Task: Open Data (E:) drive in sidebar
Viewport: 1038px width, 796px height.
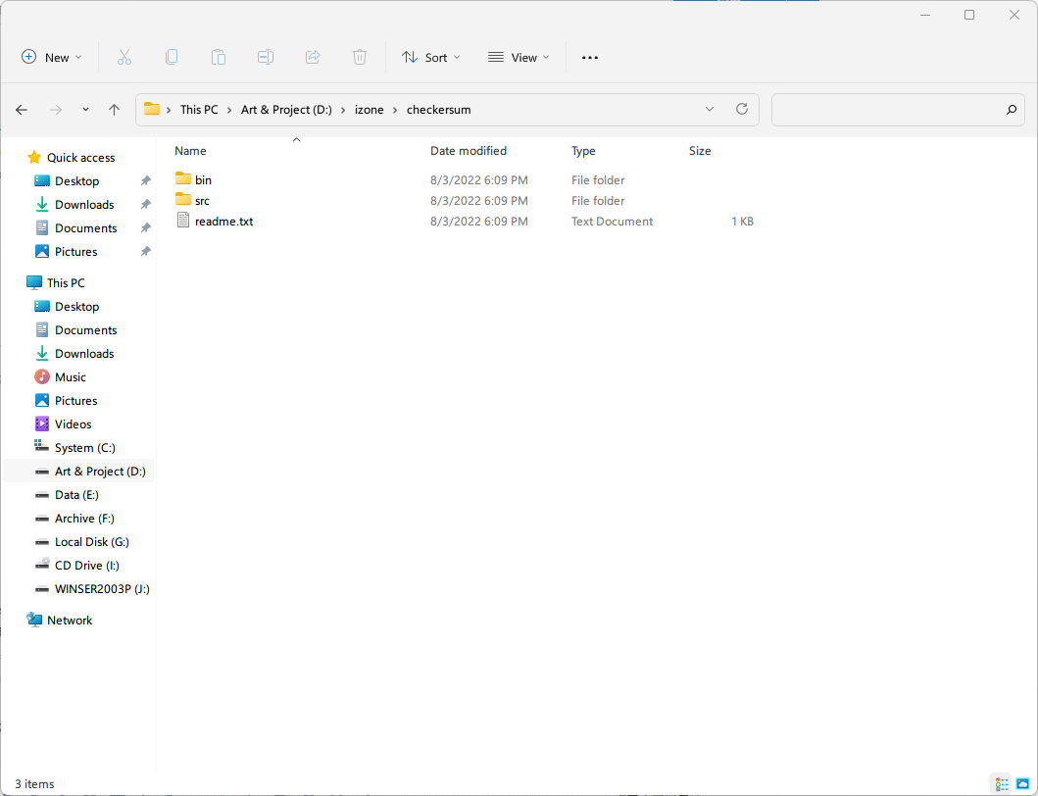Action: [76, 495]
